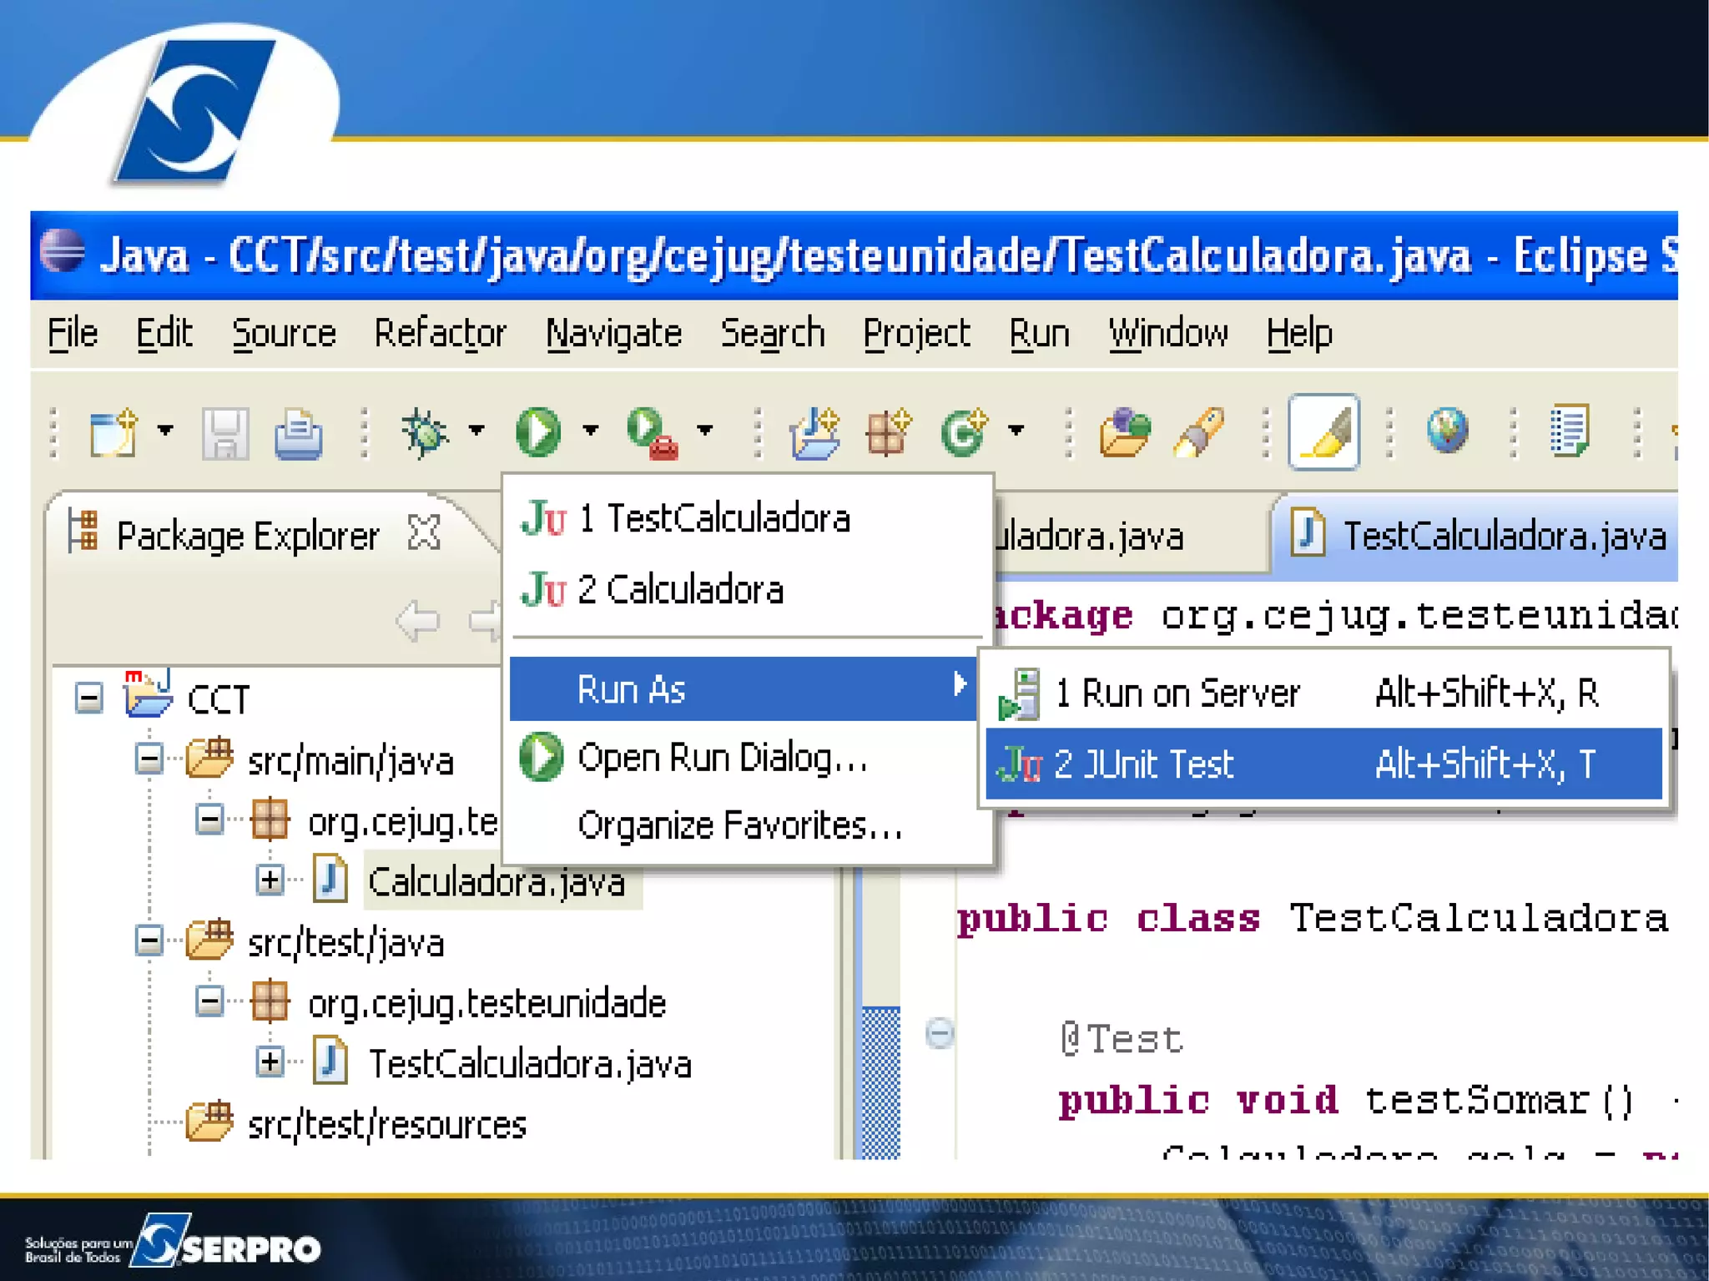Click the New Java Package icon
Viewport: 1709px width, 1281px height.
[888, 431]
